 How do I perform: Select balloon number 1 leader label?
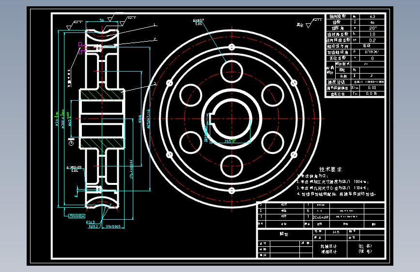click(x=154, y=25)
